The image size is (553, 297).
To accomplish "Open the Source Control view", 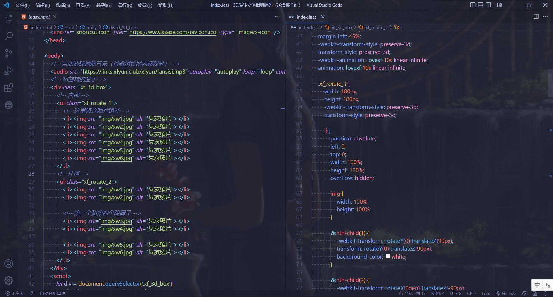I will 9,53.
